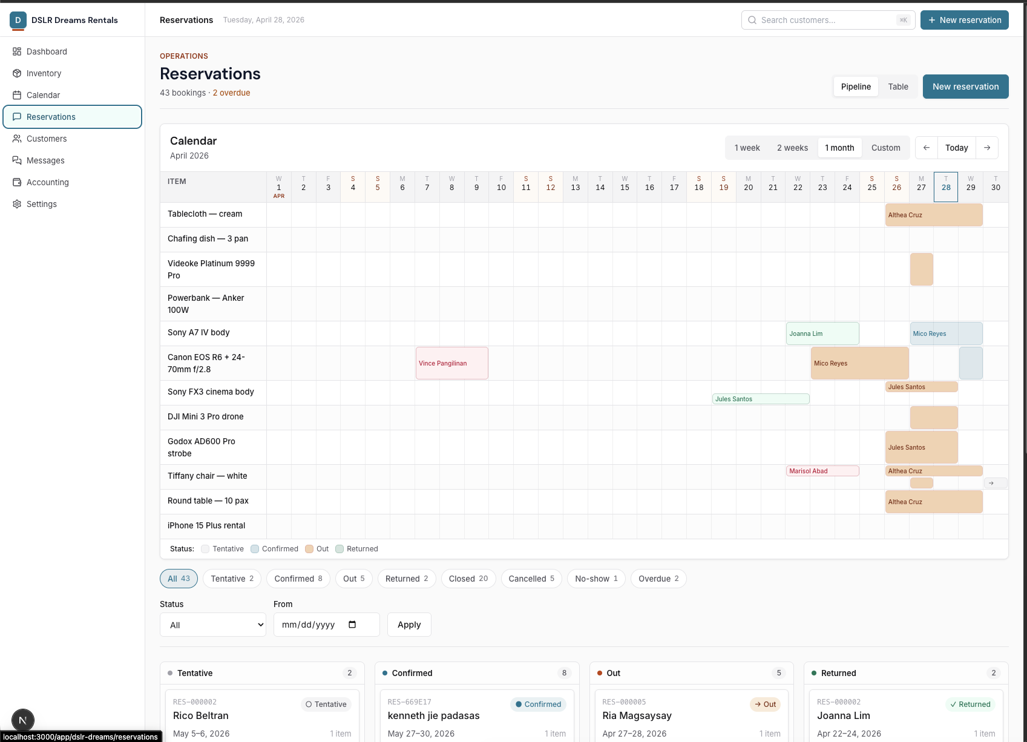The width and height of the screenshot is (1027, 742).
Task: Open Messages via the chat bubbles icon
Action: (17, 160)
